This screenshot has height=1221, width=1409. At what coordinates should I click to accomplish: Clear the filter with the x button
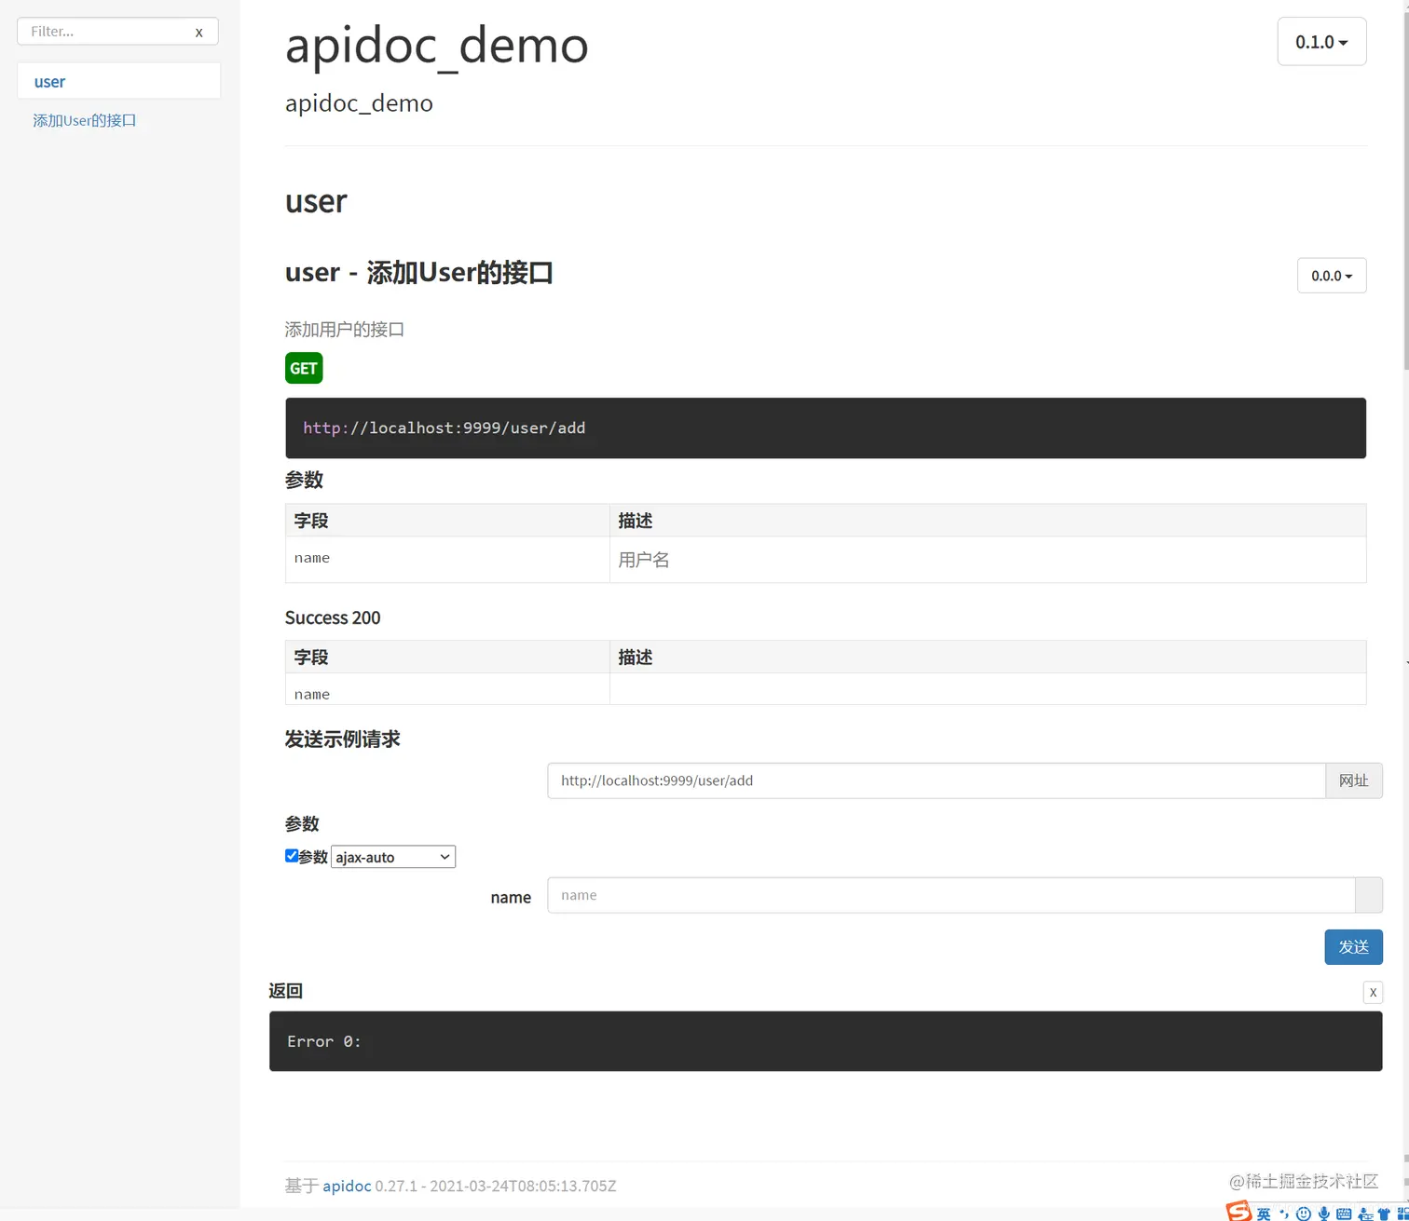198,32
